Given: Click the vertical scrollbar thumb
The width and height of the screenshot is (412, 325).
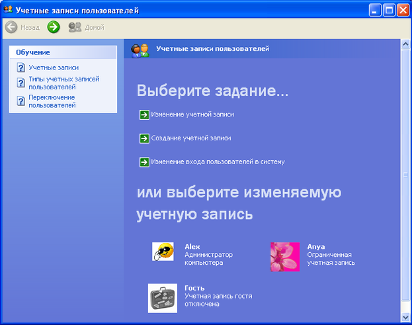Looking at the screenshot, I should coord(405,174).
